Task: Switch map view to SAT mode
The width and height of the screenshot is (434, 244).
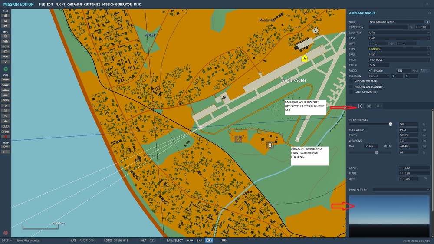Action: pyautogui.click(x=199, y=241)
